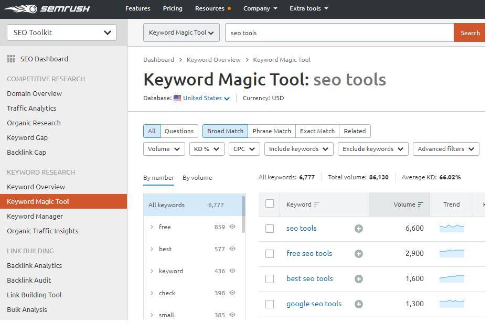The image size is (502, 323).
Task: Open the Volume filter dropdown
Action: pyautogui.click(x=164, y=148)
